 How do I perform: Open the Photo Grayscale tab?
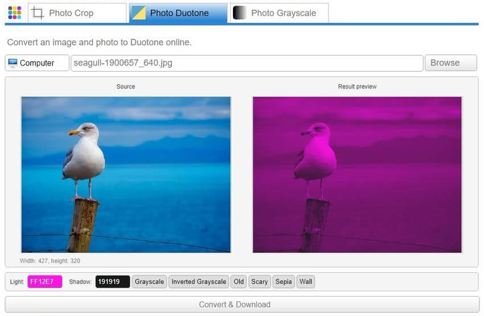(279, 13)
